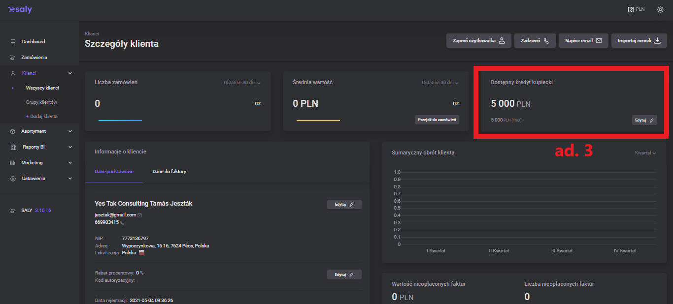The image size is (673, 304).
Task: Click the Saly logo
Action: [20, 10]
